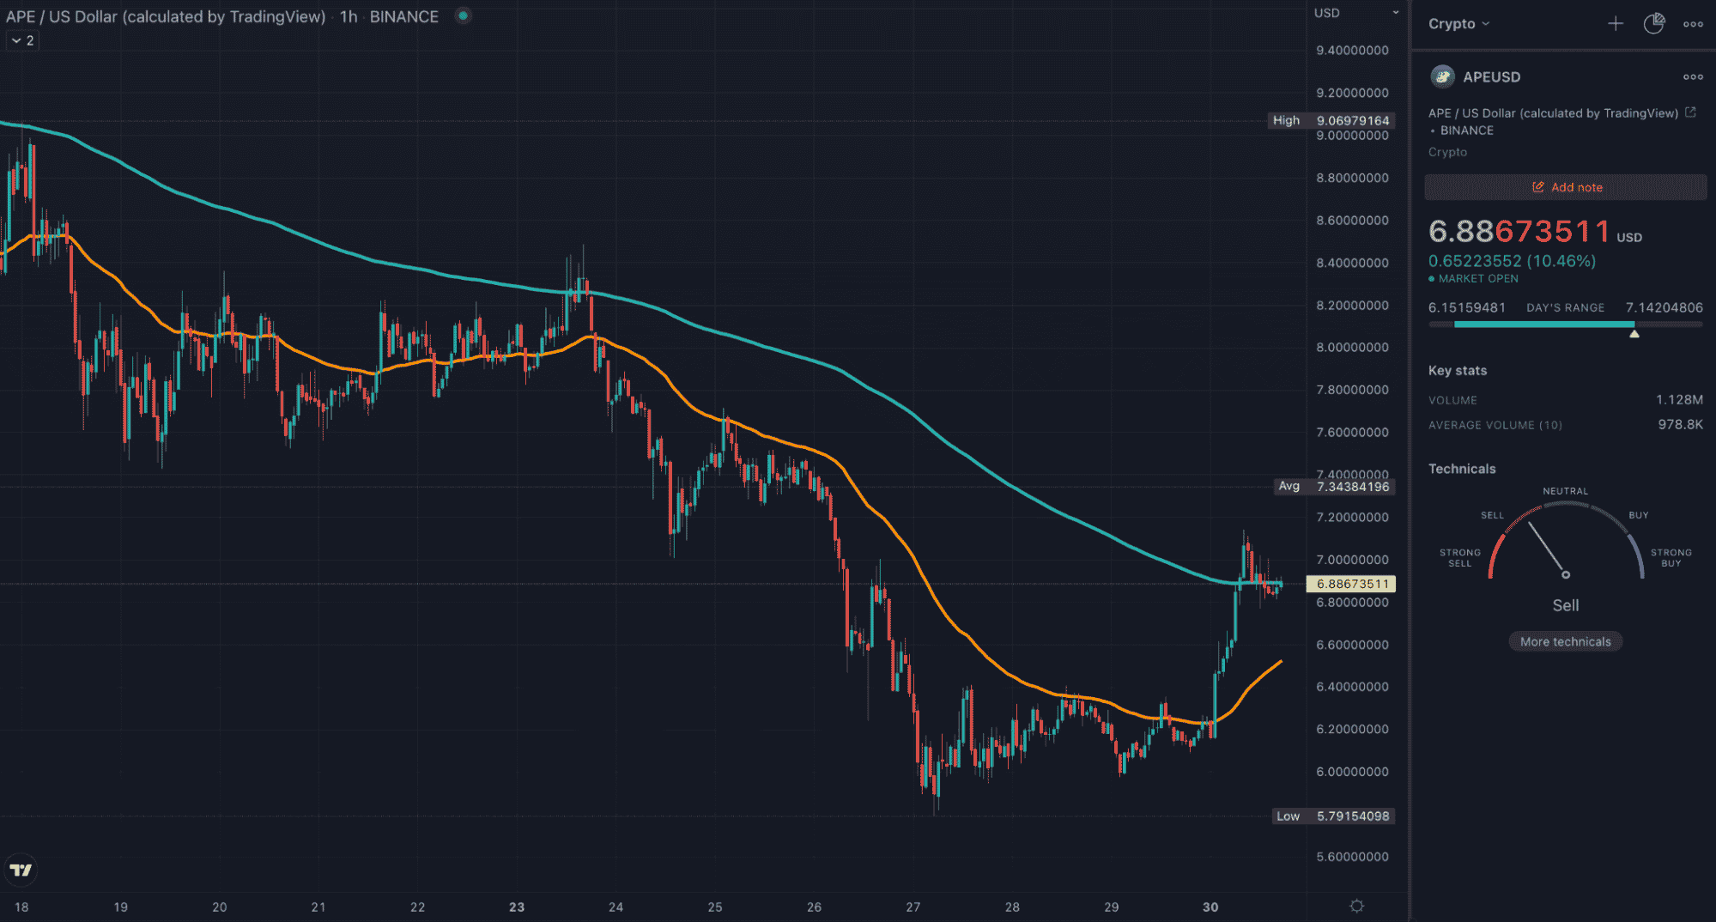Click day's range low 6.15159481

(x=1466, y=307)
